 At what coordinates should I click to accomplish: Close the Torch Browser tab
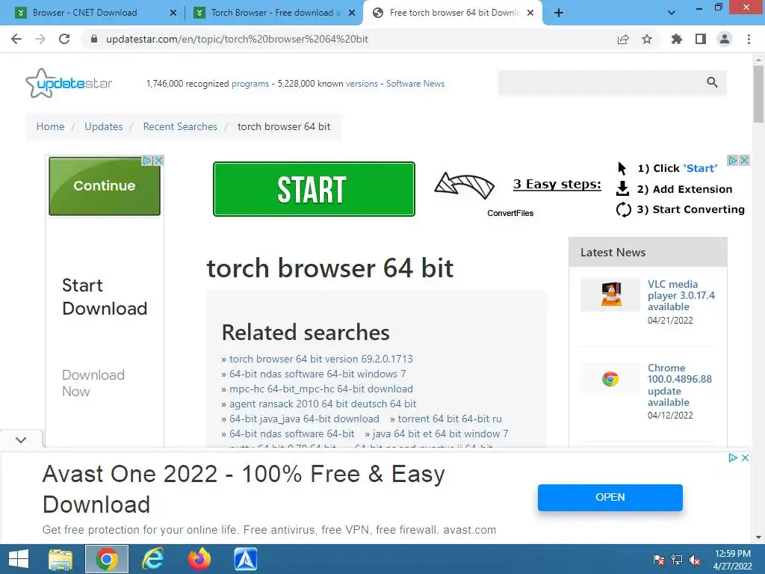pyautogui.click(x=352, y=13)
